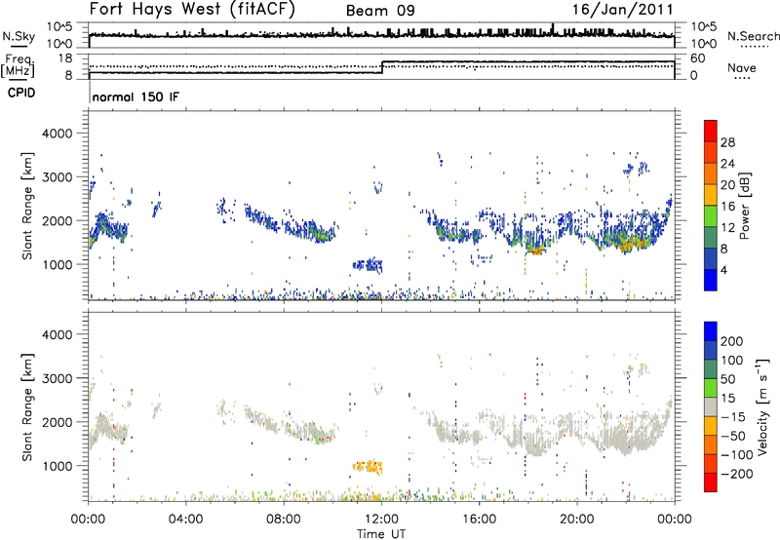Click the "−15" label on the velocity colorbar

click(x=733, y=416)
